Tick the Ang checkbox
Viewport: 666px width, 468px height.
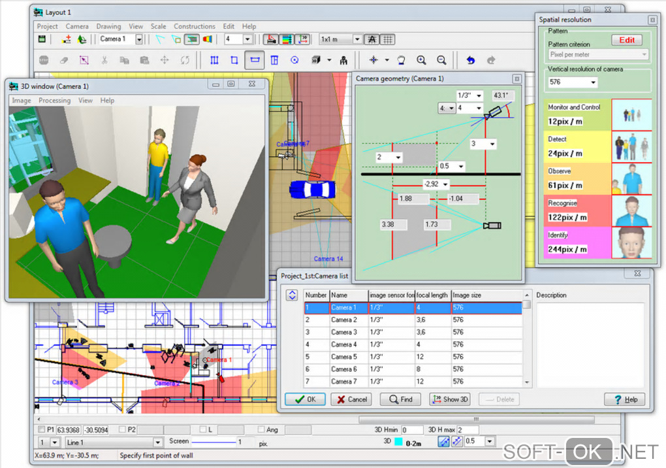coord(261,429)
